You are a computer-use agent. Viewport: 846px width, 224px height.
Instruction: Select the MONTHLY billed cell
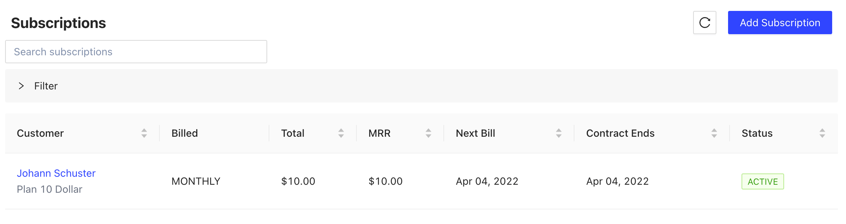[196, 181]
